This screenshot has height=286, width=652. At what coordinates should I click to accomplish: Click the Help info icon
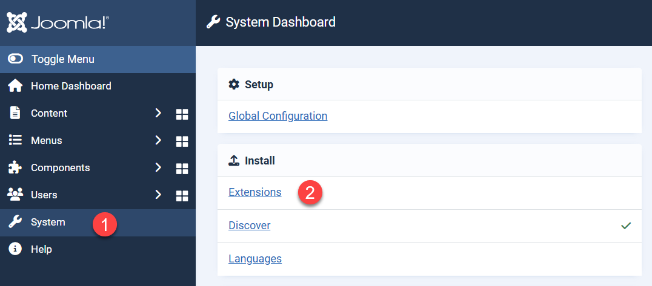pos(15,249)
